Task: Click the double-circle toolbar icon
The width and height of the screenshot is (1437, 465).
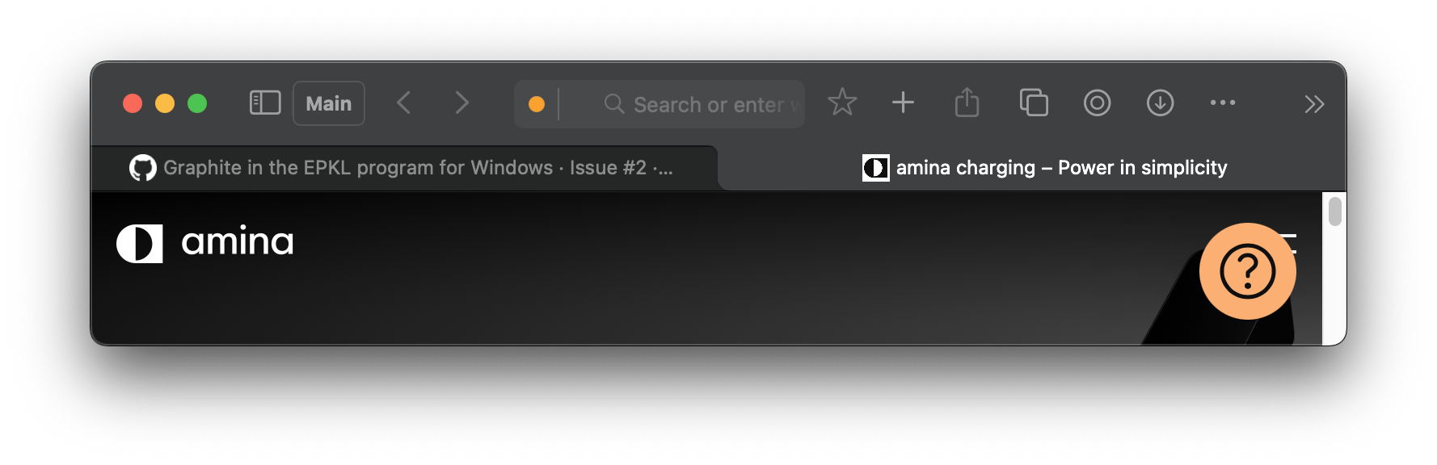Action: click(1097, 103)
